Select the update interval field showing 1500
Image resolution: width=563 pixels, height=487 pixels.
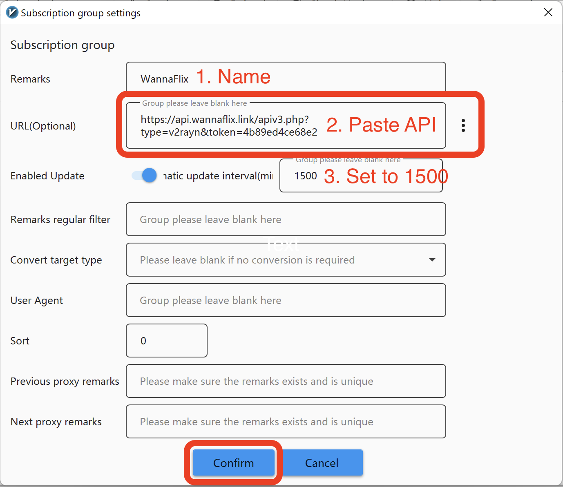(306, 176)
